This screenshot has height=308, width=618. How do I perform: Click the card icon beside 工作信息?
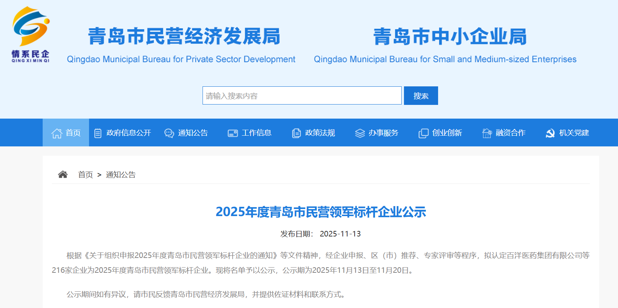[x=233, y=133]
